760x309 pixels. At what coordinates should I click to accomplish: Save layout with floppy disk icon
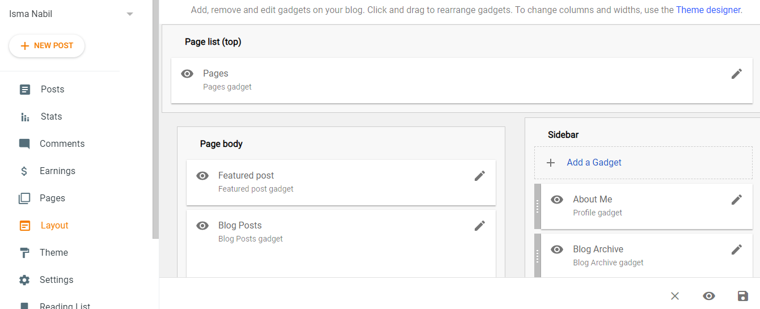click(742, 296)
